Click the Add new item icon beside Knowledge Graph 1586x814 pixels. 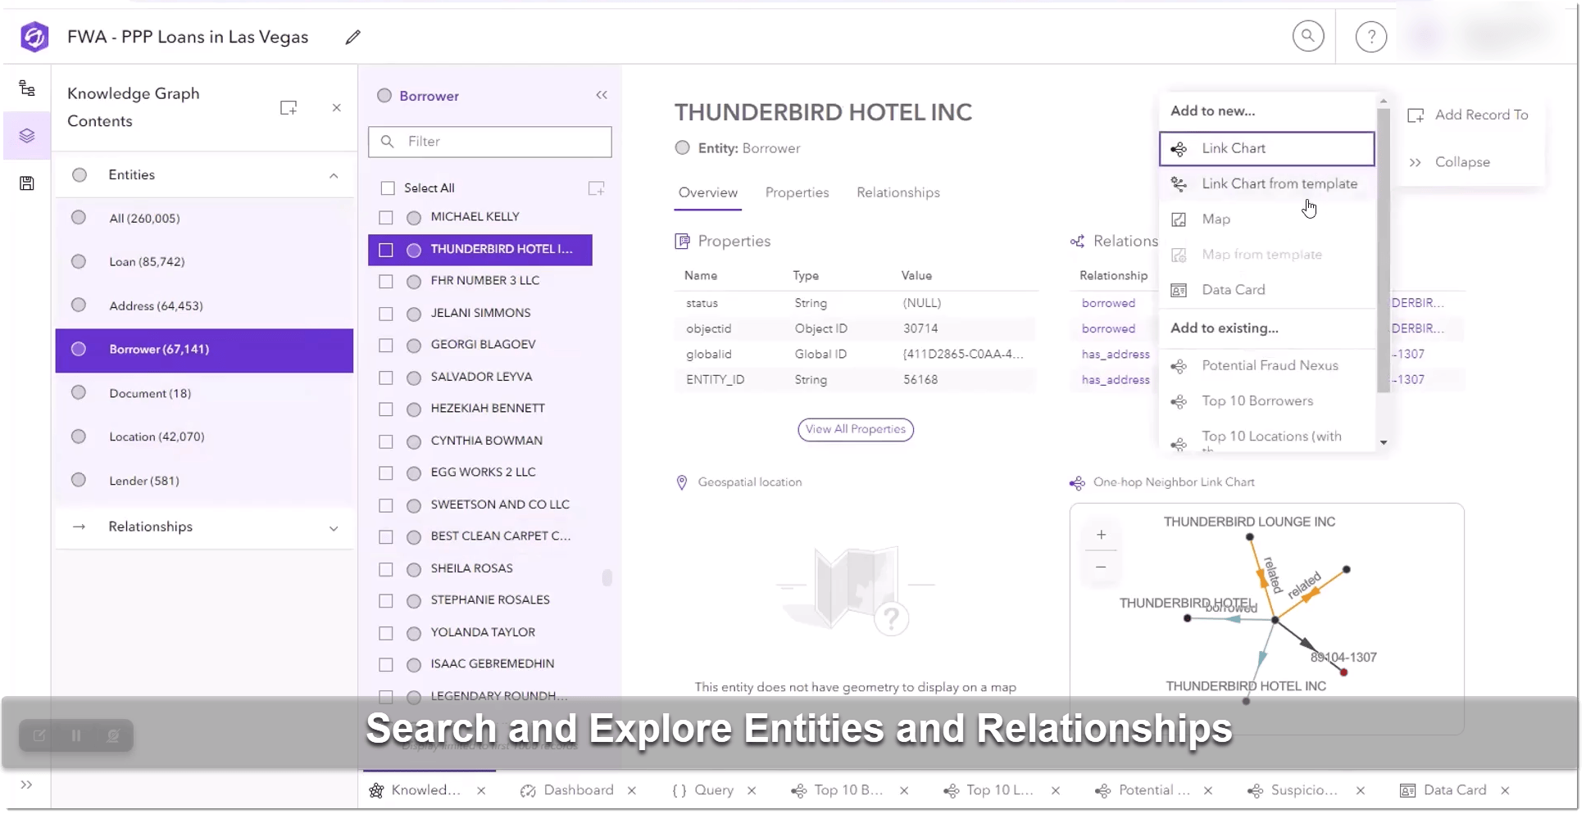click(x=289, y=107)
